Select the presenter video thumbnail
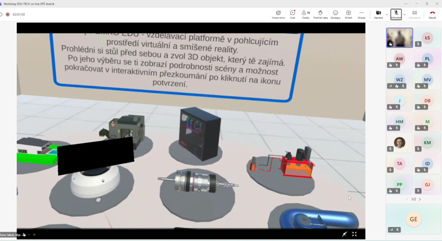 (399, 37)
